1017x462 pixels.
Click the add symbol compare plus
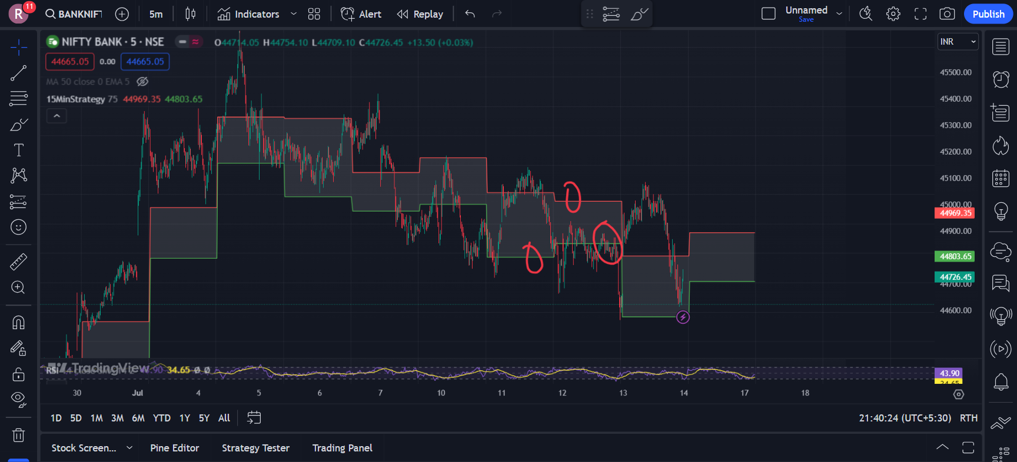click(x=122, y=14)
